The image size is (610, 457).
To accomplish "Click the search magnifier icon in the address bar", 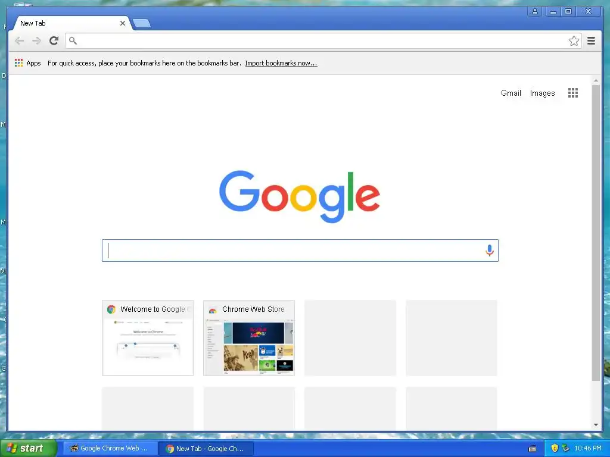I will (x=73, y=40).
